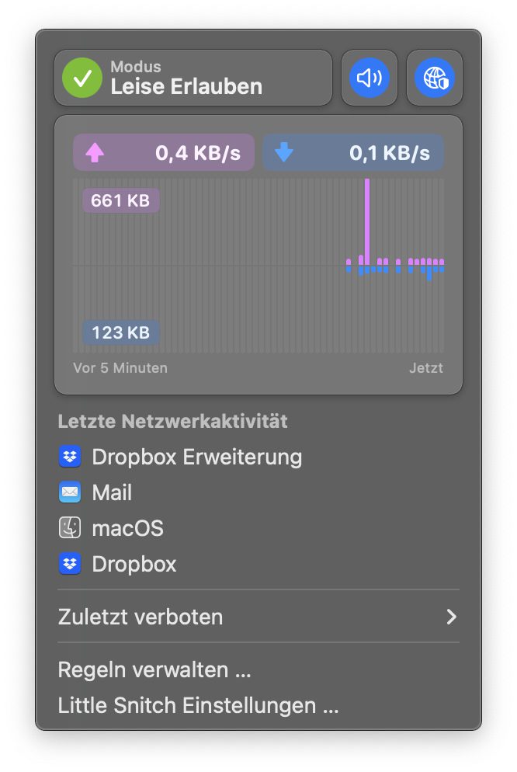
Task: Toggle the globe shield network filter button
Action: click(435, 78)
